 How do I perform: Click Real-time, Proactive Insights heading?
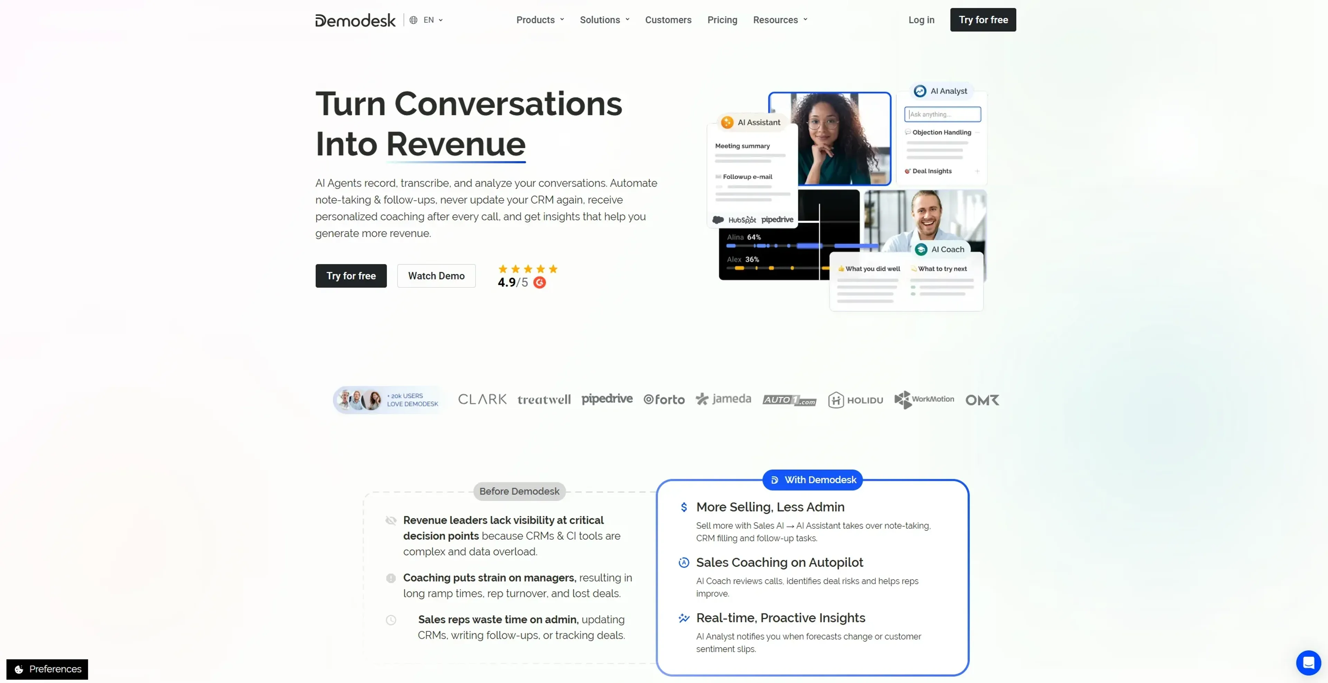781,618
